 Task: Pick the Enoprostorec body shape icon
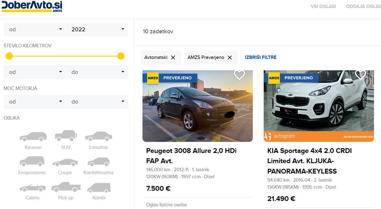32,162
